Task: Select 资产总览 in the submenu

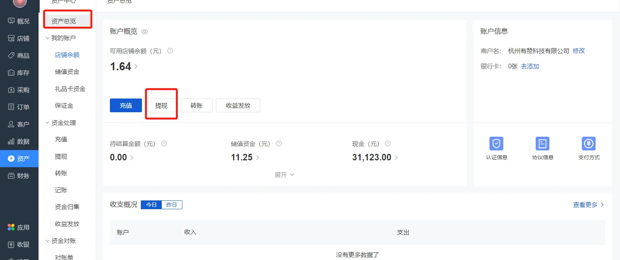Action: point(64,21)
